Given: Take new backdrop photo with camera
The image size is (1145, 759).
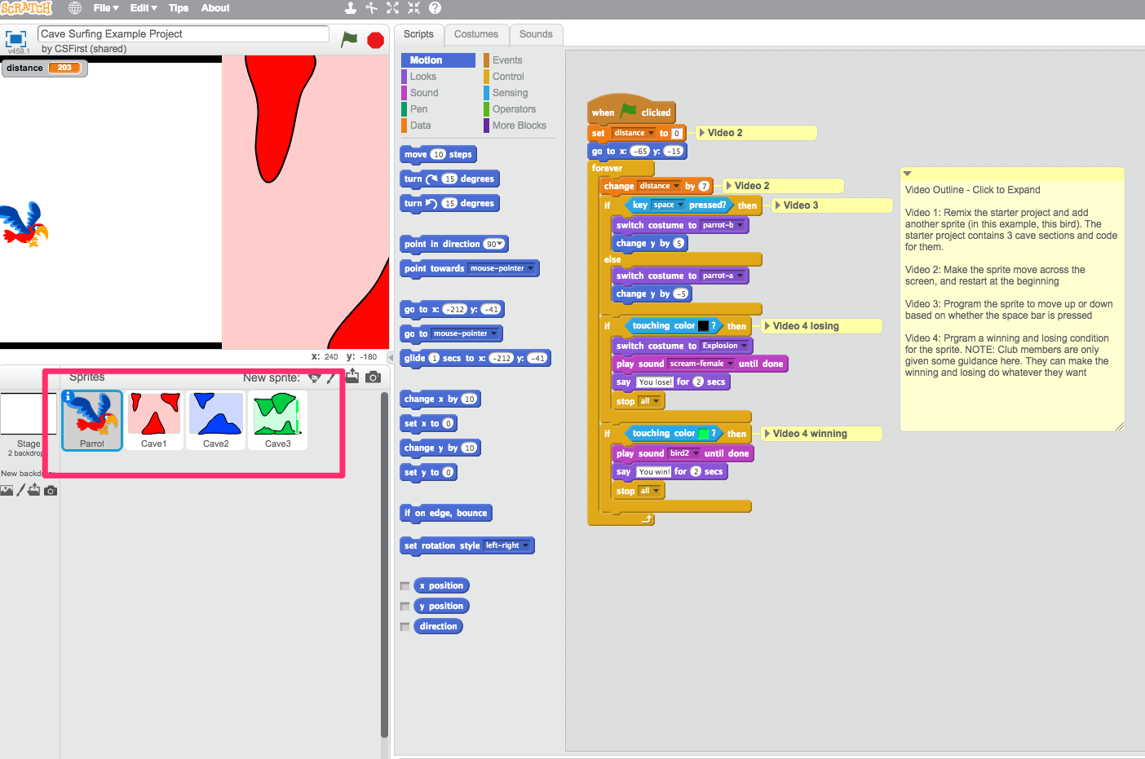Looking at the screenshot, I should coord(51,490).
